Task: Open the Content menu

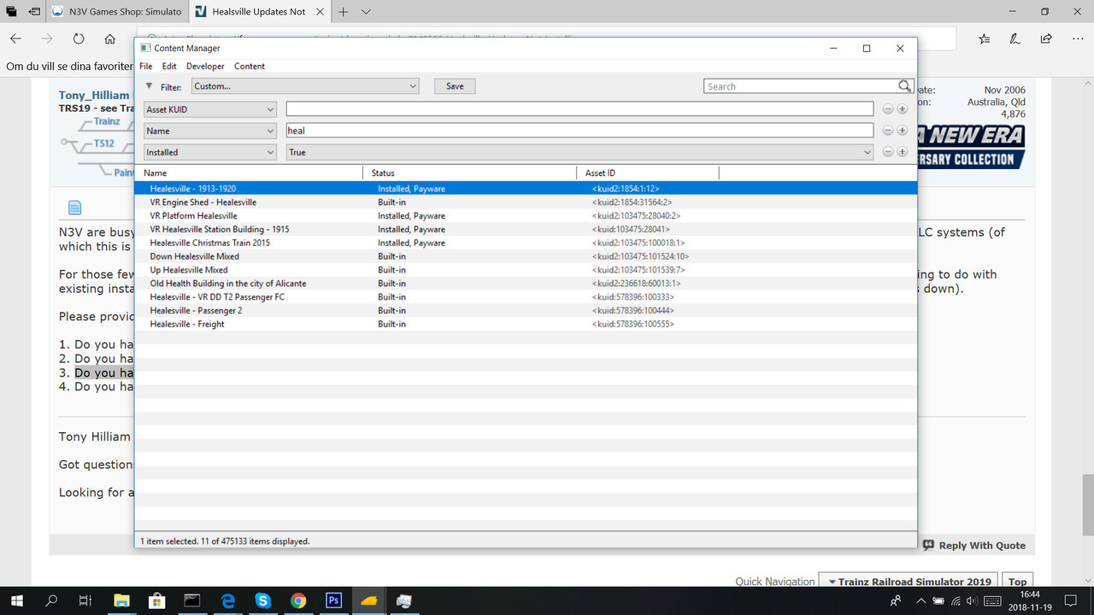Action: 250,66
